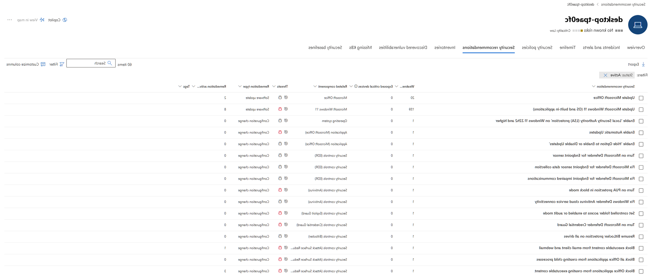The width and height of the screenshot is (654, 276).
Task: Go to the Timeline tab
Action: click(568, 48)
